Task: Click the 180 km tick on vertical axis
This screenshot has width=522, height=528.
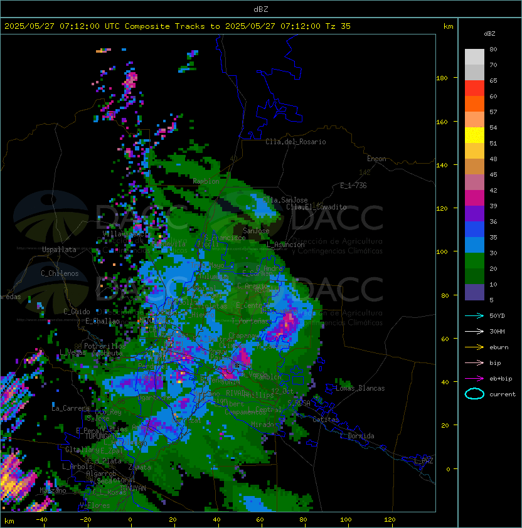Action: pyautogui.click(x=442, y=78)
